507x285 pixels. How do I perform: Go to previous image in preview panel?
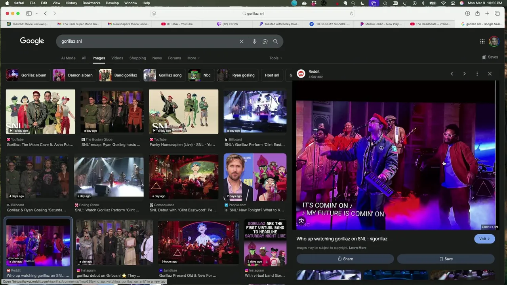(x=452, y=74)
